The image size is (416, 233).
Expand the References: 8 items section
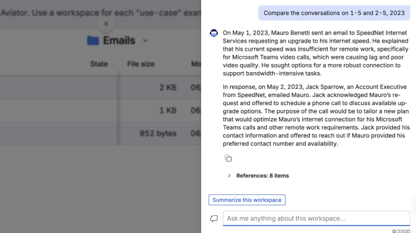[229, 175]
